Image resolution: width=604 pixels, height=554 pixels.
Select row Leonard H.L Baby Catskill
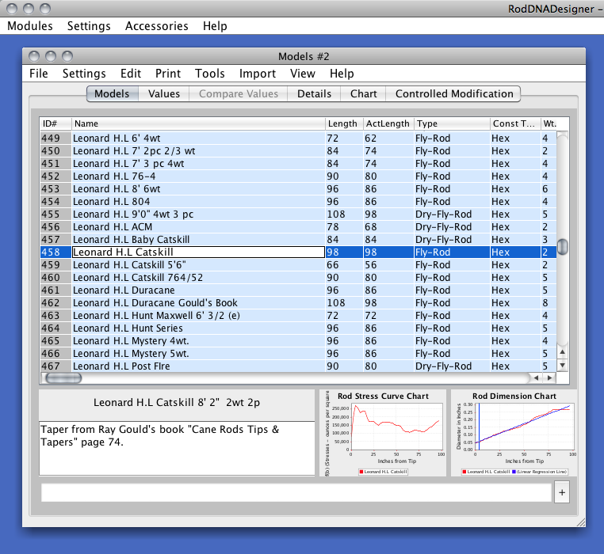[298, 240]
